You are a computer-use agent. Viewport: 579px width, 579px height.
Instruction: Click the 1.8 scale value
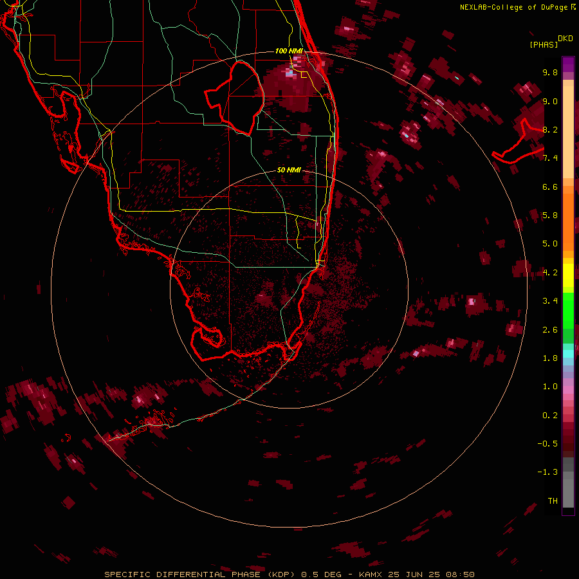point(550,358)
